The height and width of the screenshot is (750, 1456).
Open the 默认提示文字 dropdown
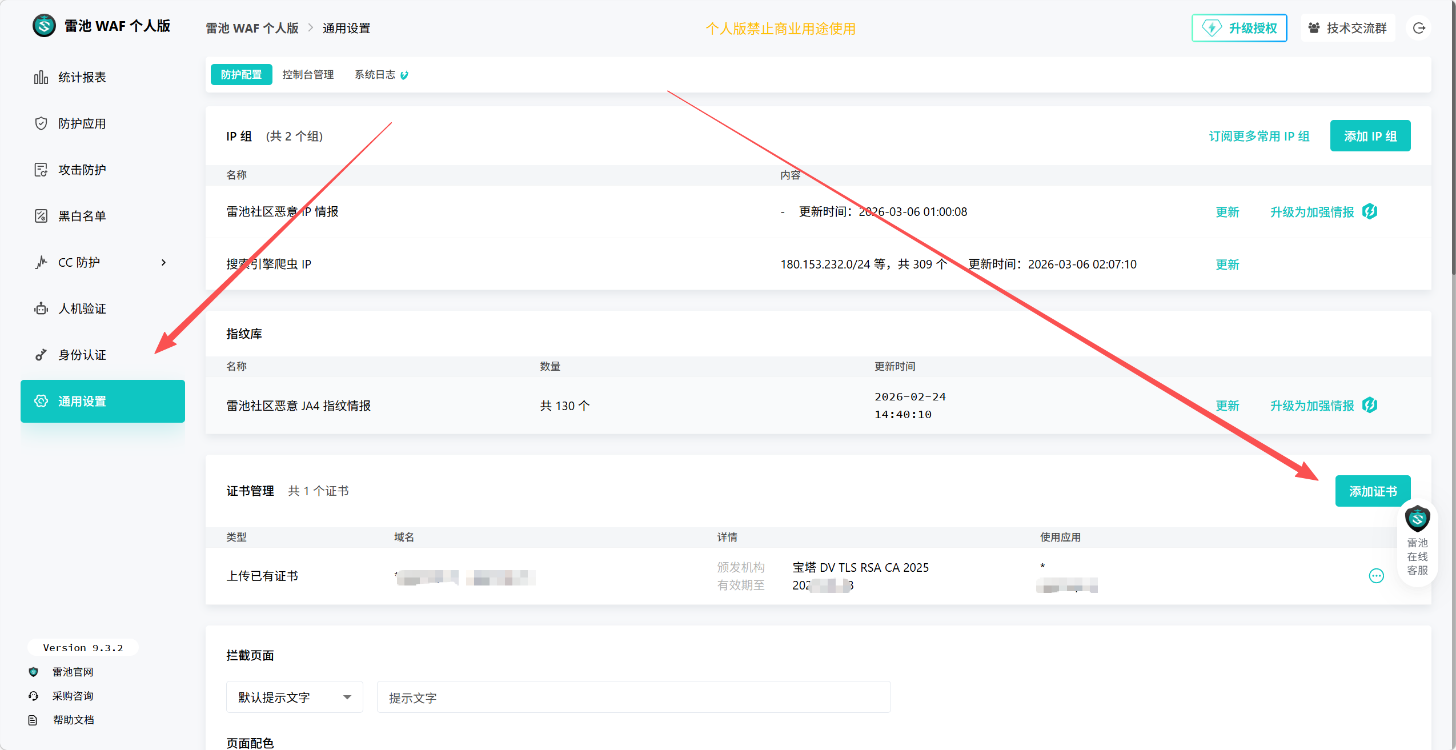[x=294, y=697]
